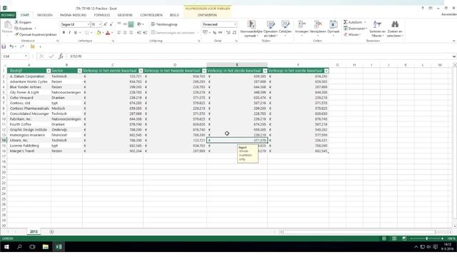Increase font size with larger A icon

point(105,24)
